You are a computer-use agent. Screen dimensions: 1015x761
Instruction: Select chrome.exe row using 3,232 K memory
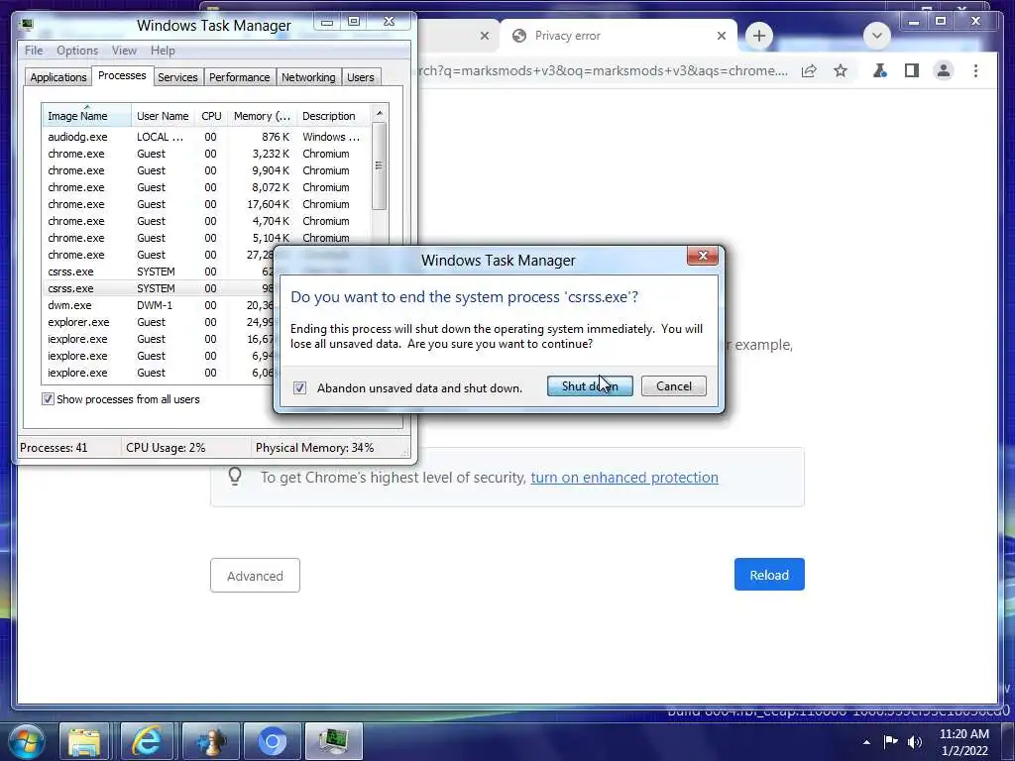[206, 154]
